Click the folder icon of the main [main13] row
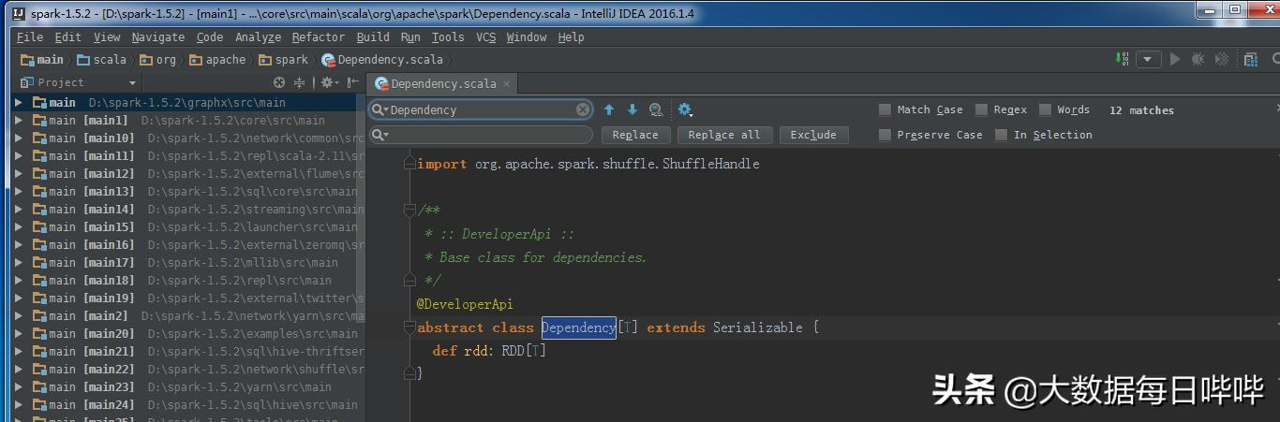Viewport: 1280px width, 422px height. pos(39,192)
